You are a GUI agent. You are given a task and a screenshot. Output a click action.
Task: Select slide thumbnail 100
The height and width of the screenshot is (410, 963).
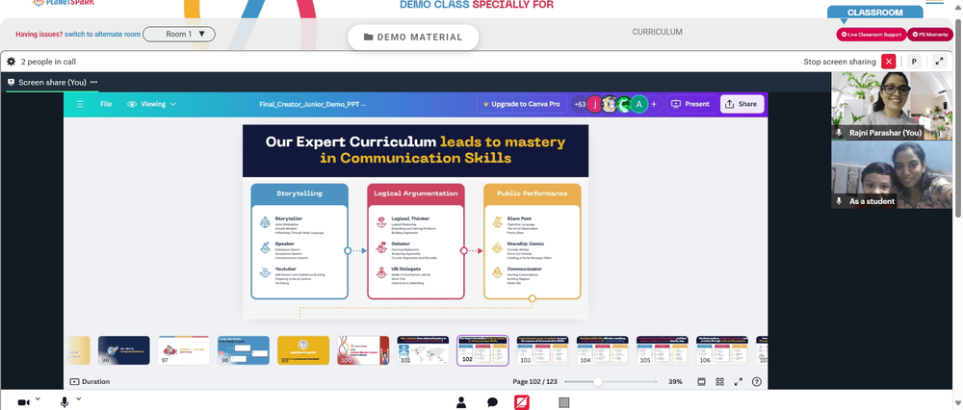tap(363, 350)
